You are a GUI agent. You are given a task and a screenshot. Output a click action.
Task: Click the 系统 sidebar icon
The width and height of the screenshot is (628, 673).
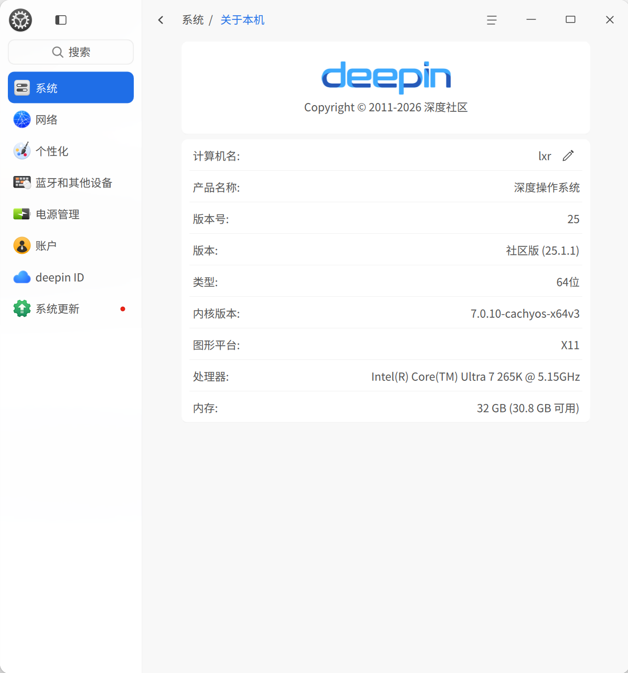pyautogui.click(x=22, y=88)
